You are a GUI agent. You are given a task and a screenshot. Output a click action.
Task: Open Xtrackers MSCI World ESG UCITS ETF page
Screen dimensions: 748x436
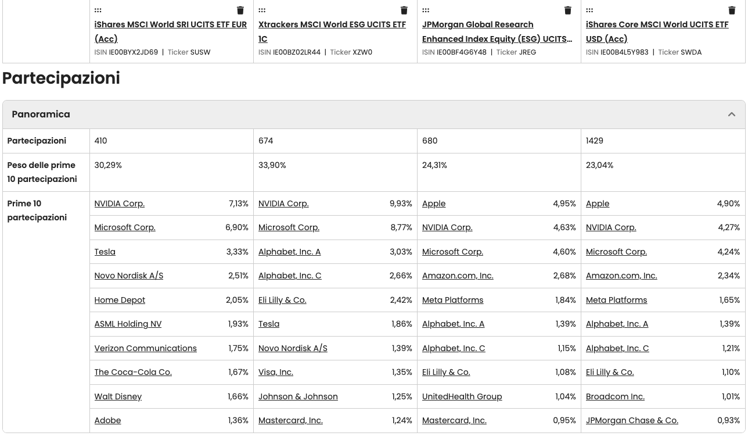tap(332, 31)
